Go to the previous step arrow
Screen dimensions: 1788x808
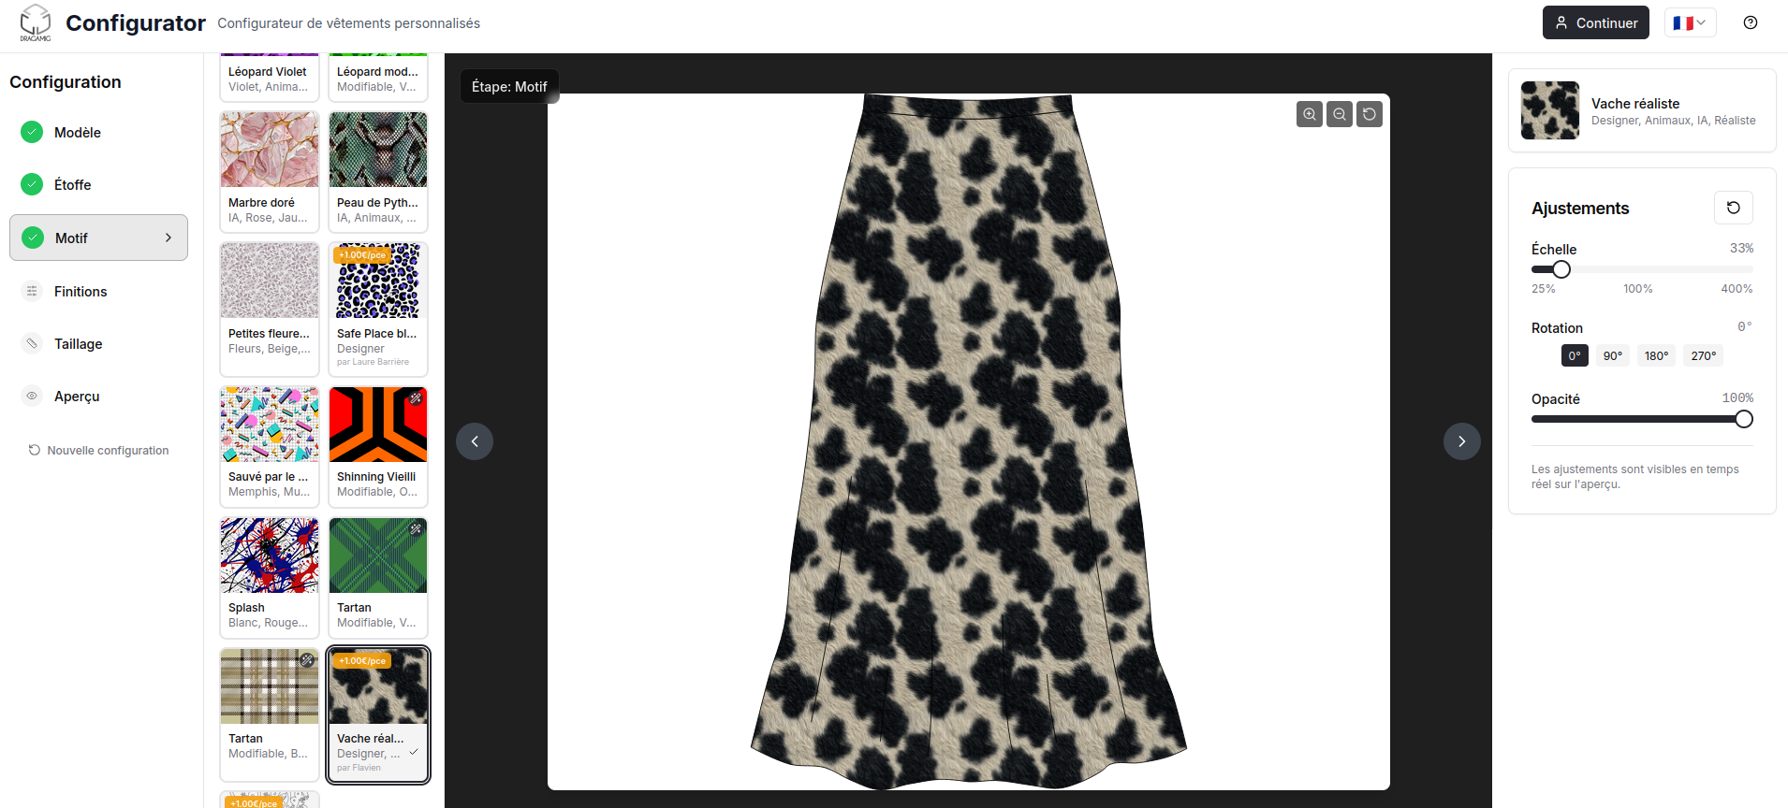click(475, 441)
